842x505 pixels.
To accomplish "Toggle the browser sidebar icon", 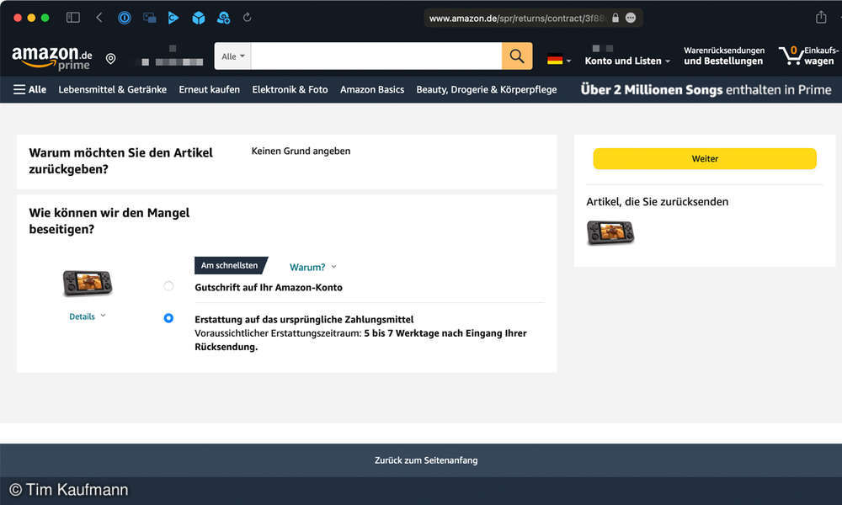I will point(73,17).
